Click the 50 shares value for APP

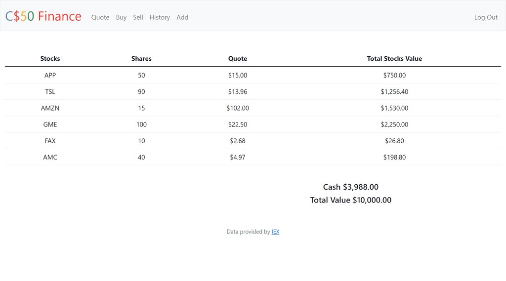point(141,75)
